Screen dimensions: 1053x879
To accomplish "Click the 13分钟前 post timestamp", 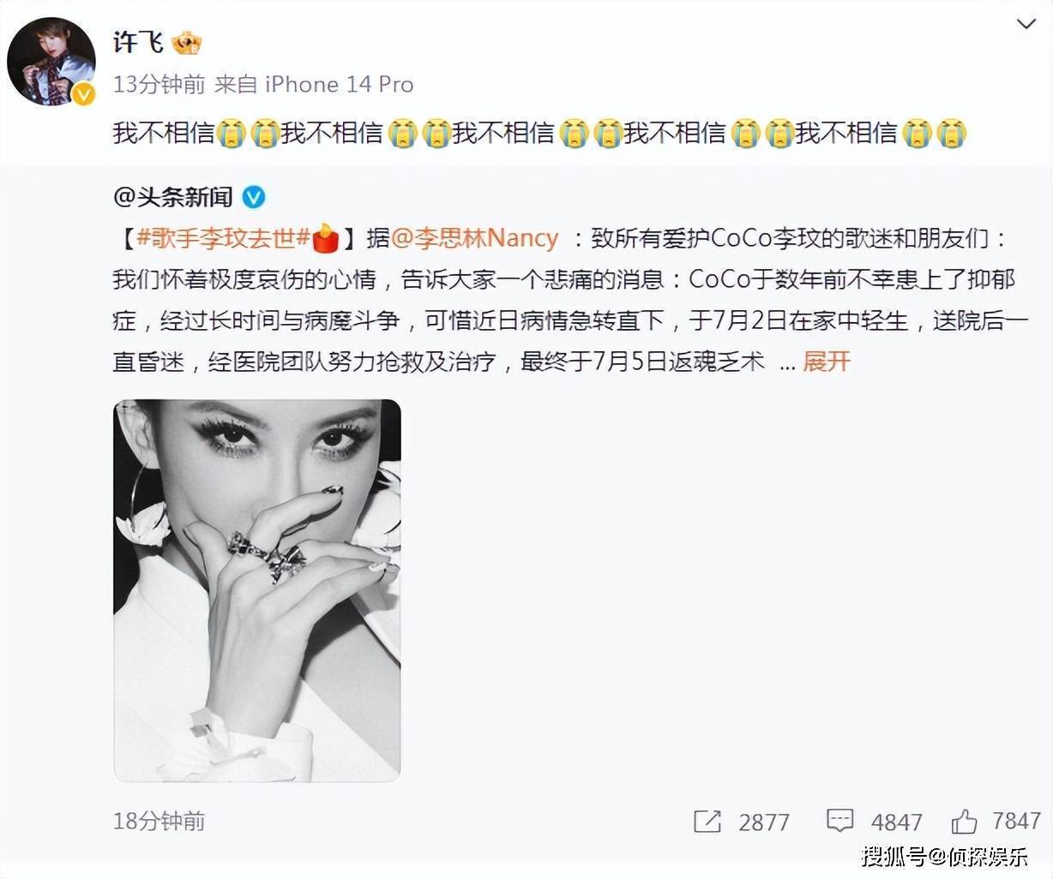I will (159, 84).
